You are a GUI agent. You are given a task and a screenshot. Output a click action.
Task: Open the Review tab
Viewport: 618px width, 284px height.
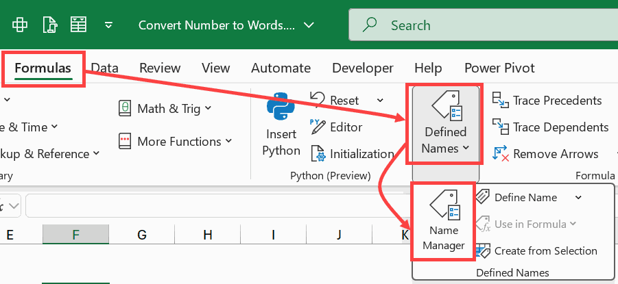pyautogui.click(x=160, y=68)
